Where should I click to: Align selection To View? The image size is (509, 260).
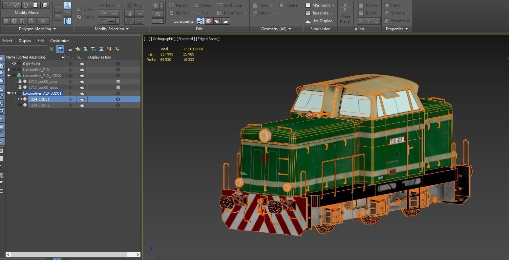[x=368, y=5]
